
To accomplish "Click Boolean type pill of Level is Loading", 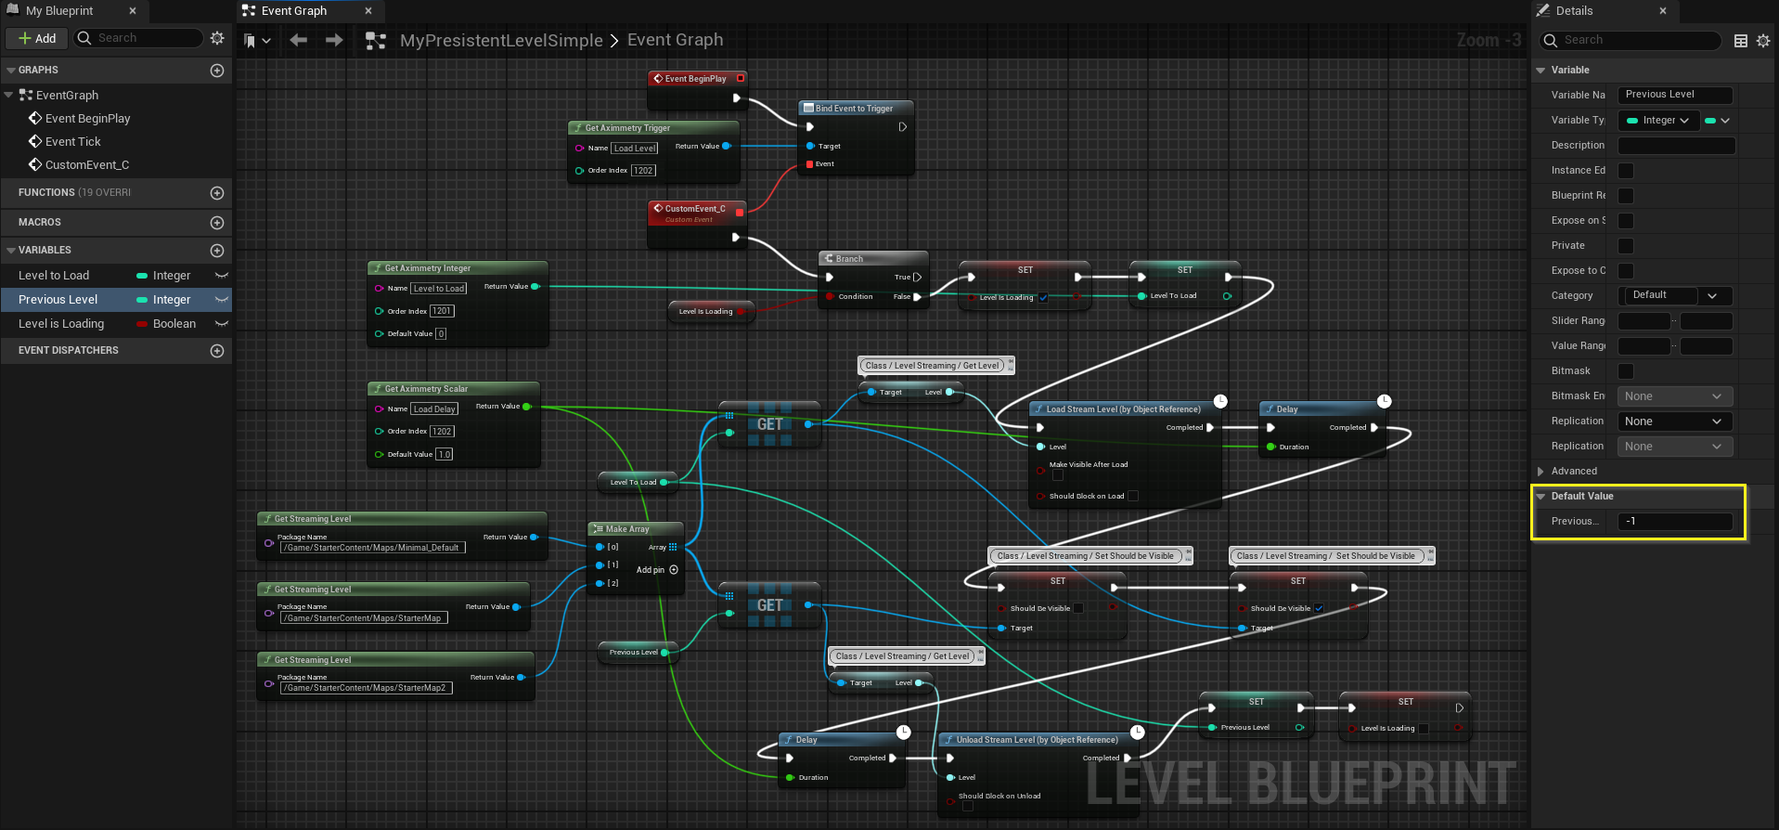I will coord(167,324).
